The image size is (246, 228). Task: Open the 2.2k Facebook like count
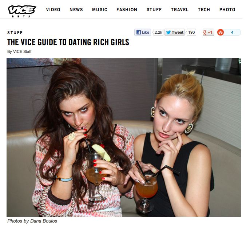pyautogui.click(x=158, y=32)
